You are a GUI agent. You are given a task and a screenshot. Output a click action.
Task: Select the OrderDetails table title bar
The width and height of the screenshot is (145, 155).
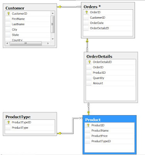pyautogui.click(x=111, y=56)
